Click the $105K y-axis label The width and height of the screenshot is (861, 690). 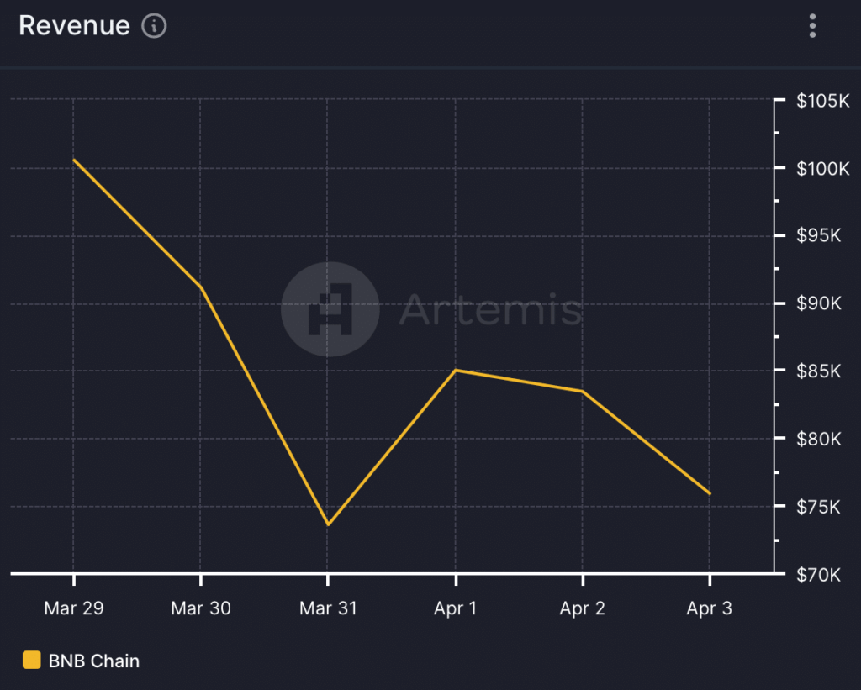click(x=822, y=101)
